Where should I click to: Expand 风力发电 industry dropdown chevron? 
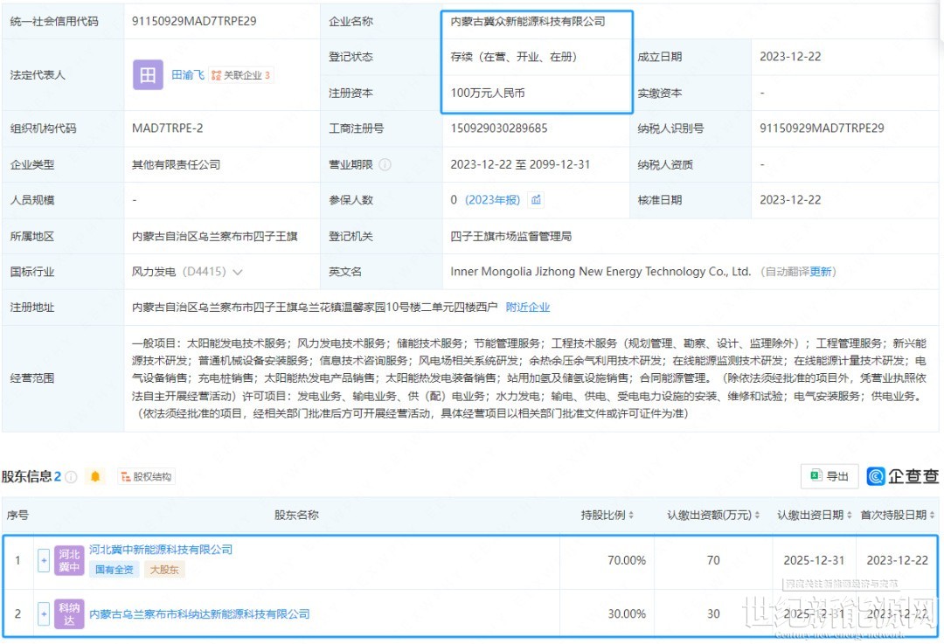pos(238,272)
